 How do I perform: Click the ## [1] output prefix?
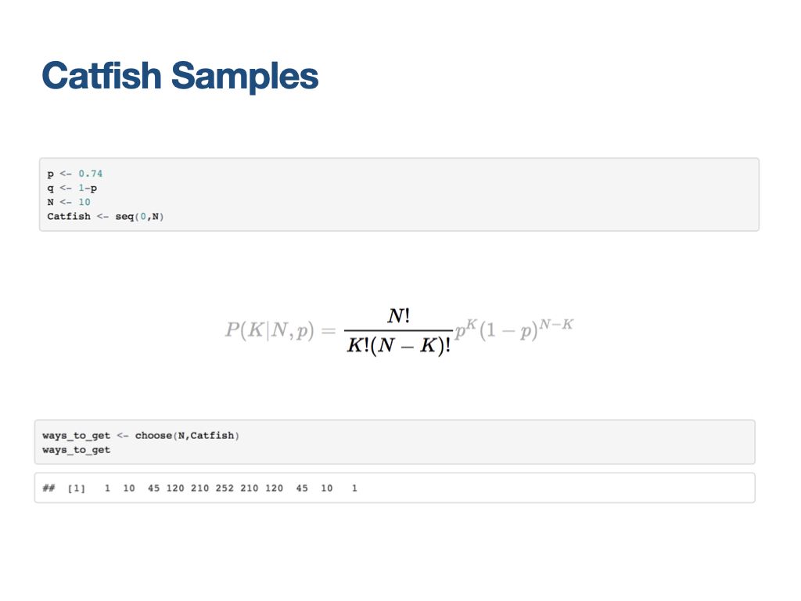64,488
